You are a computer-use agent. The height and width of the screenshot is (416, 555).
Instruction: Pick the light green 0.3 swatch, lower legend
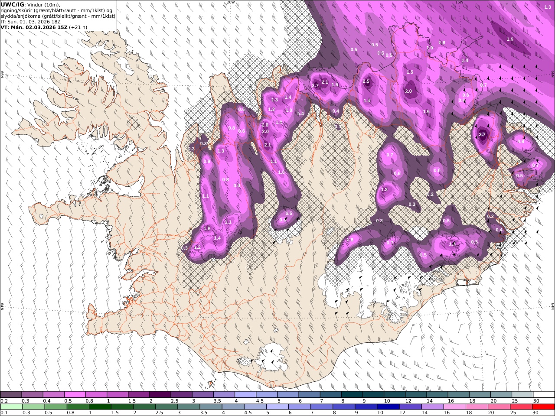tap(33, 406)
